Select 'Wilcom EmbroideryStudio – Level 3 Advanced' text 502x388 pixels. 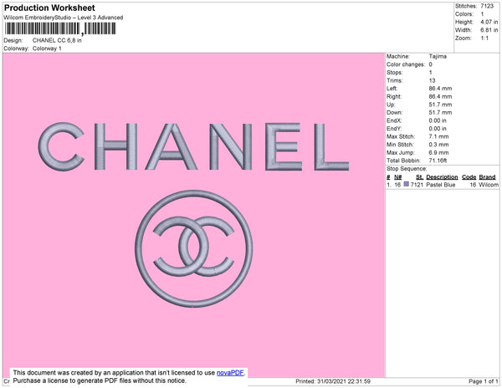pyautogui.click(x=64, y=18)
